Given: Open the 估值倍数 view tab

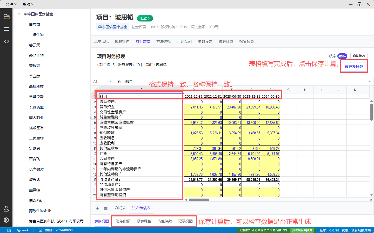Looking at the screenshot, I should (x=165, y=221).
